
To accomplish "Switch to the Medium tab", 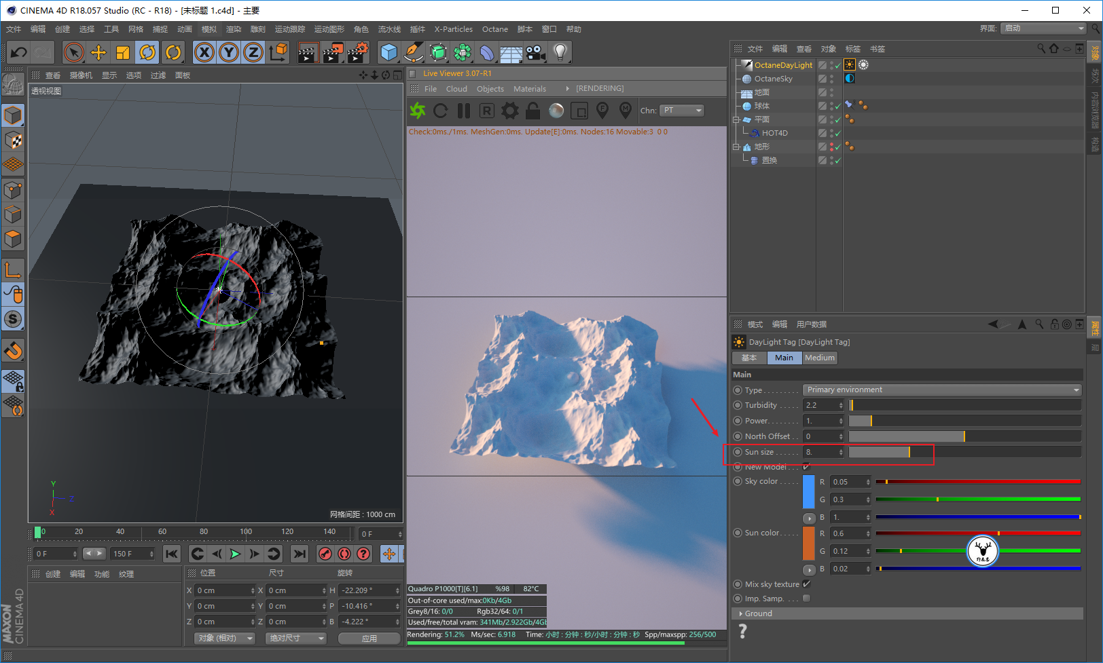I will coord(820,358).
